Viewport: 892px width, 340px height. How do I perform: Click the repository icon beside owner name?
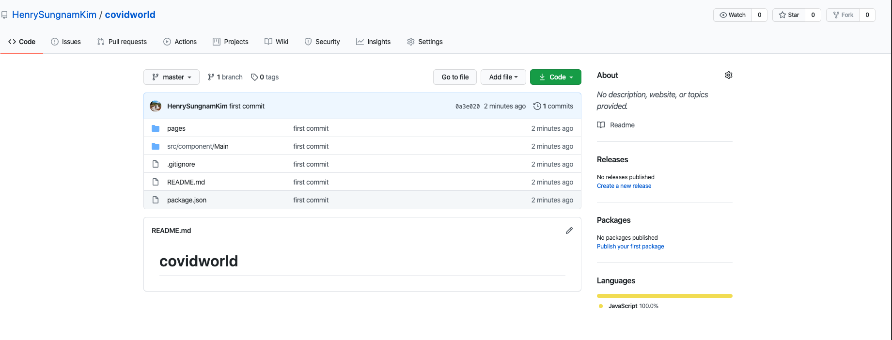click(4, 15)
